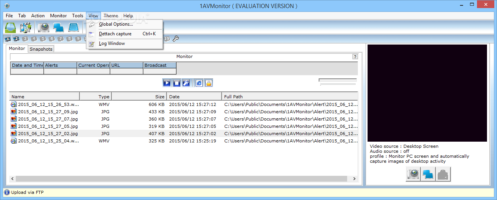Select file 2015_06_12_15_25_04 WMV row
Image resolution: width=497 pixels, height=200 pixels.
click(184, 141)
